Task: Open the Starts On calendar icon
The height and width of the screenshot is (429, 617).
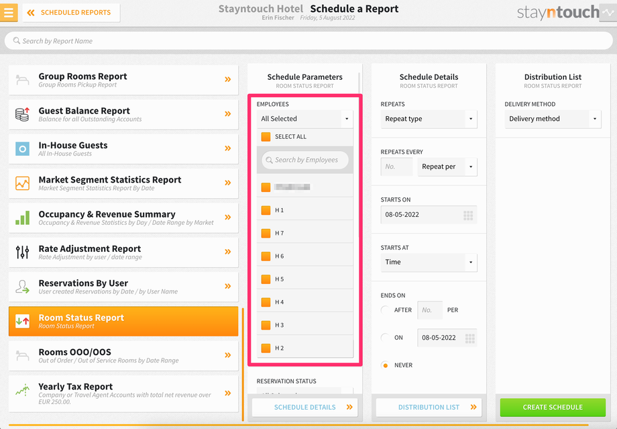Action: pyautogui.click(x=468, y=215)
